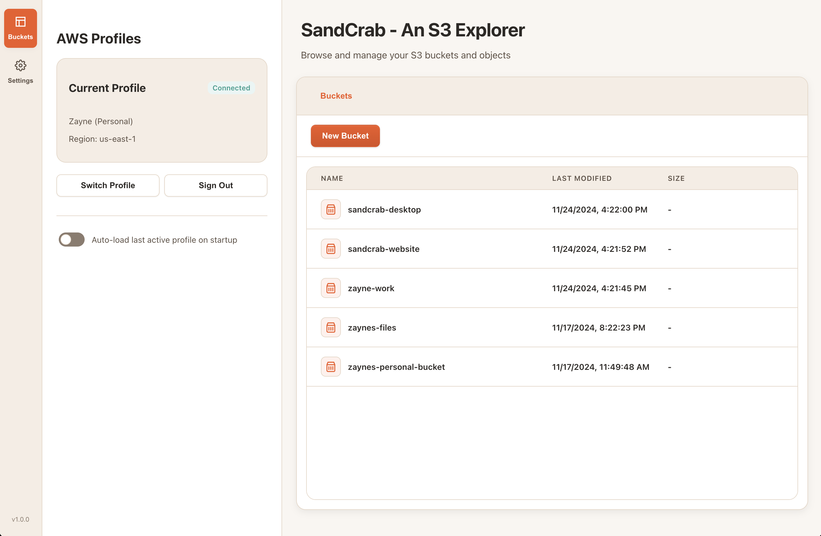821x536 pixels.
Task: Click the 11/24/2024, 4:21:52 PM date
Action: click(599, 249)
